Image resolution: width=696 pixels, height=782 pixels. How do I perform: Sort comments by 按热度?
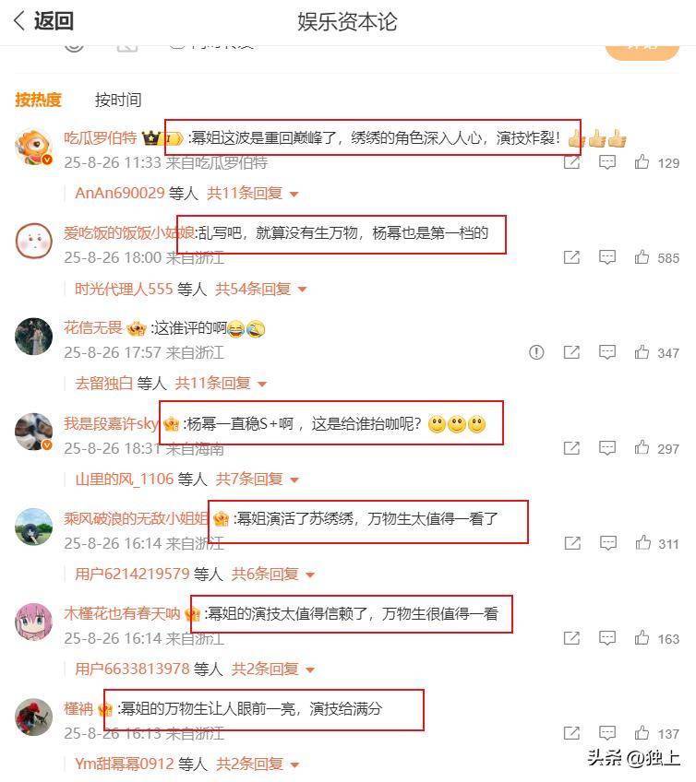point(38,100)
